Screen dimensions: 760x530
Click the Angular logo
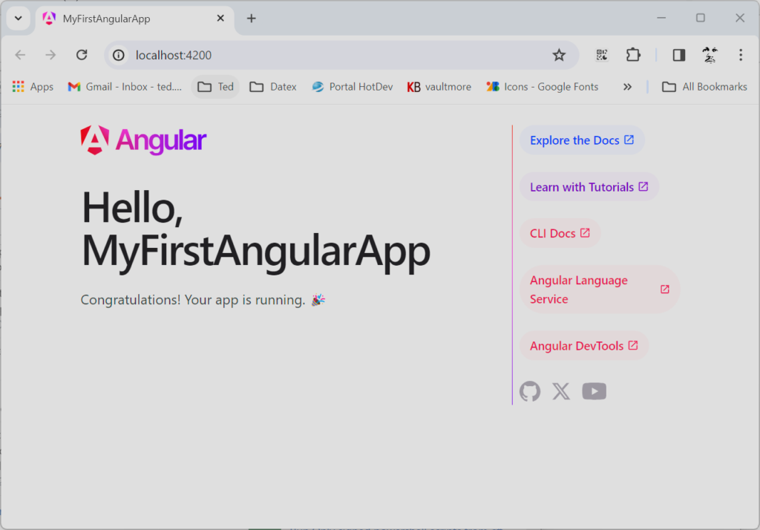click(x=143, y=140)
